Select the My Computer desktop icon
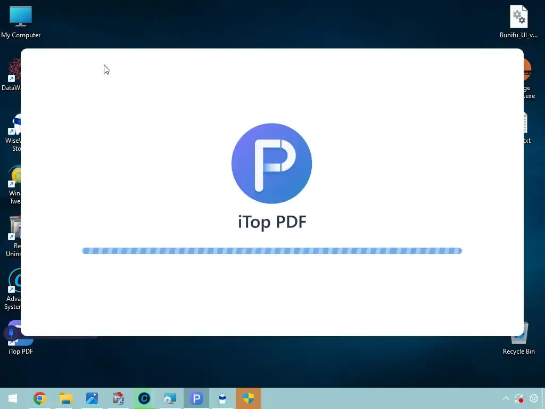Screen dimensions: 545x409 pyautogui.click(x=21, y=22)
